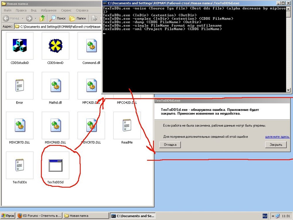The width and height of the screenshot is (293, 220).
Task: Click the console window system menu icon
Action: [x=105, y=3]
